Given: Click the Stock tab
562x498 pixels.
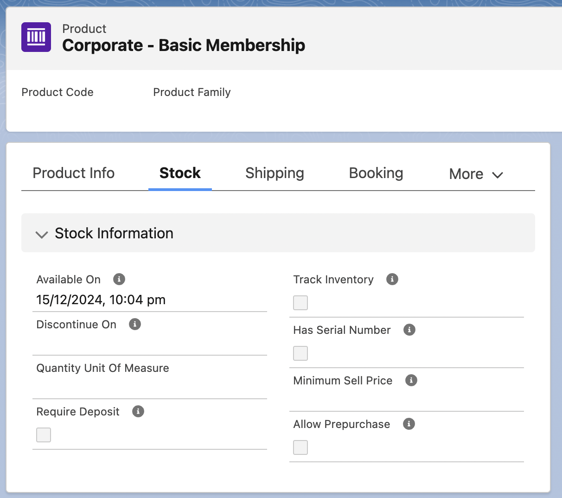Looking at the screenshot, I should coord(180,173).
